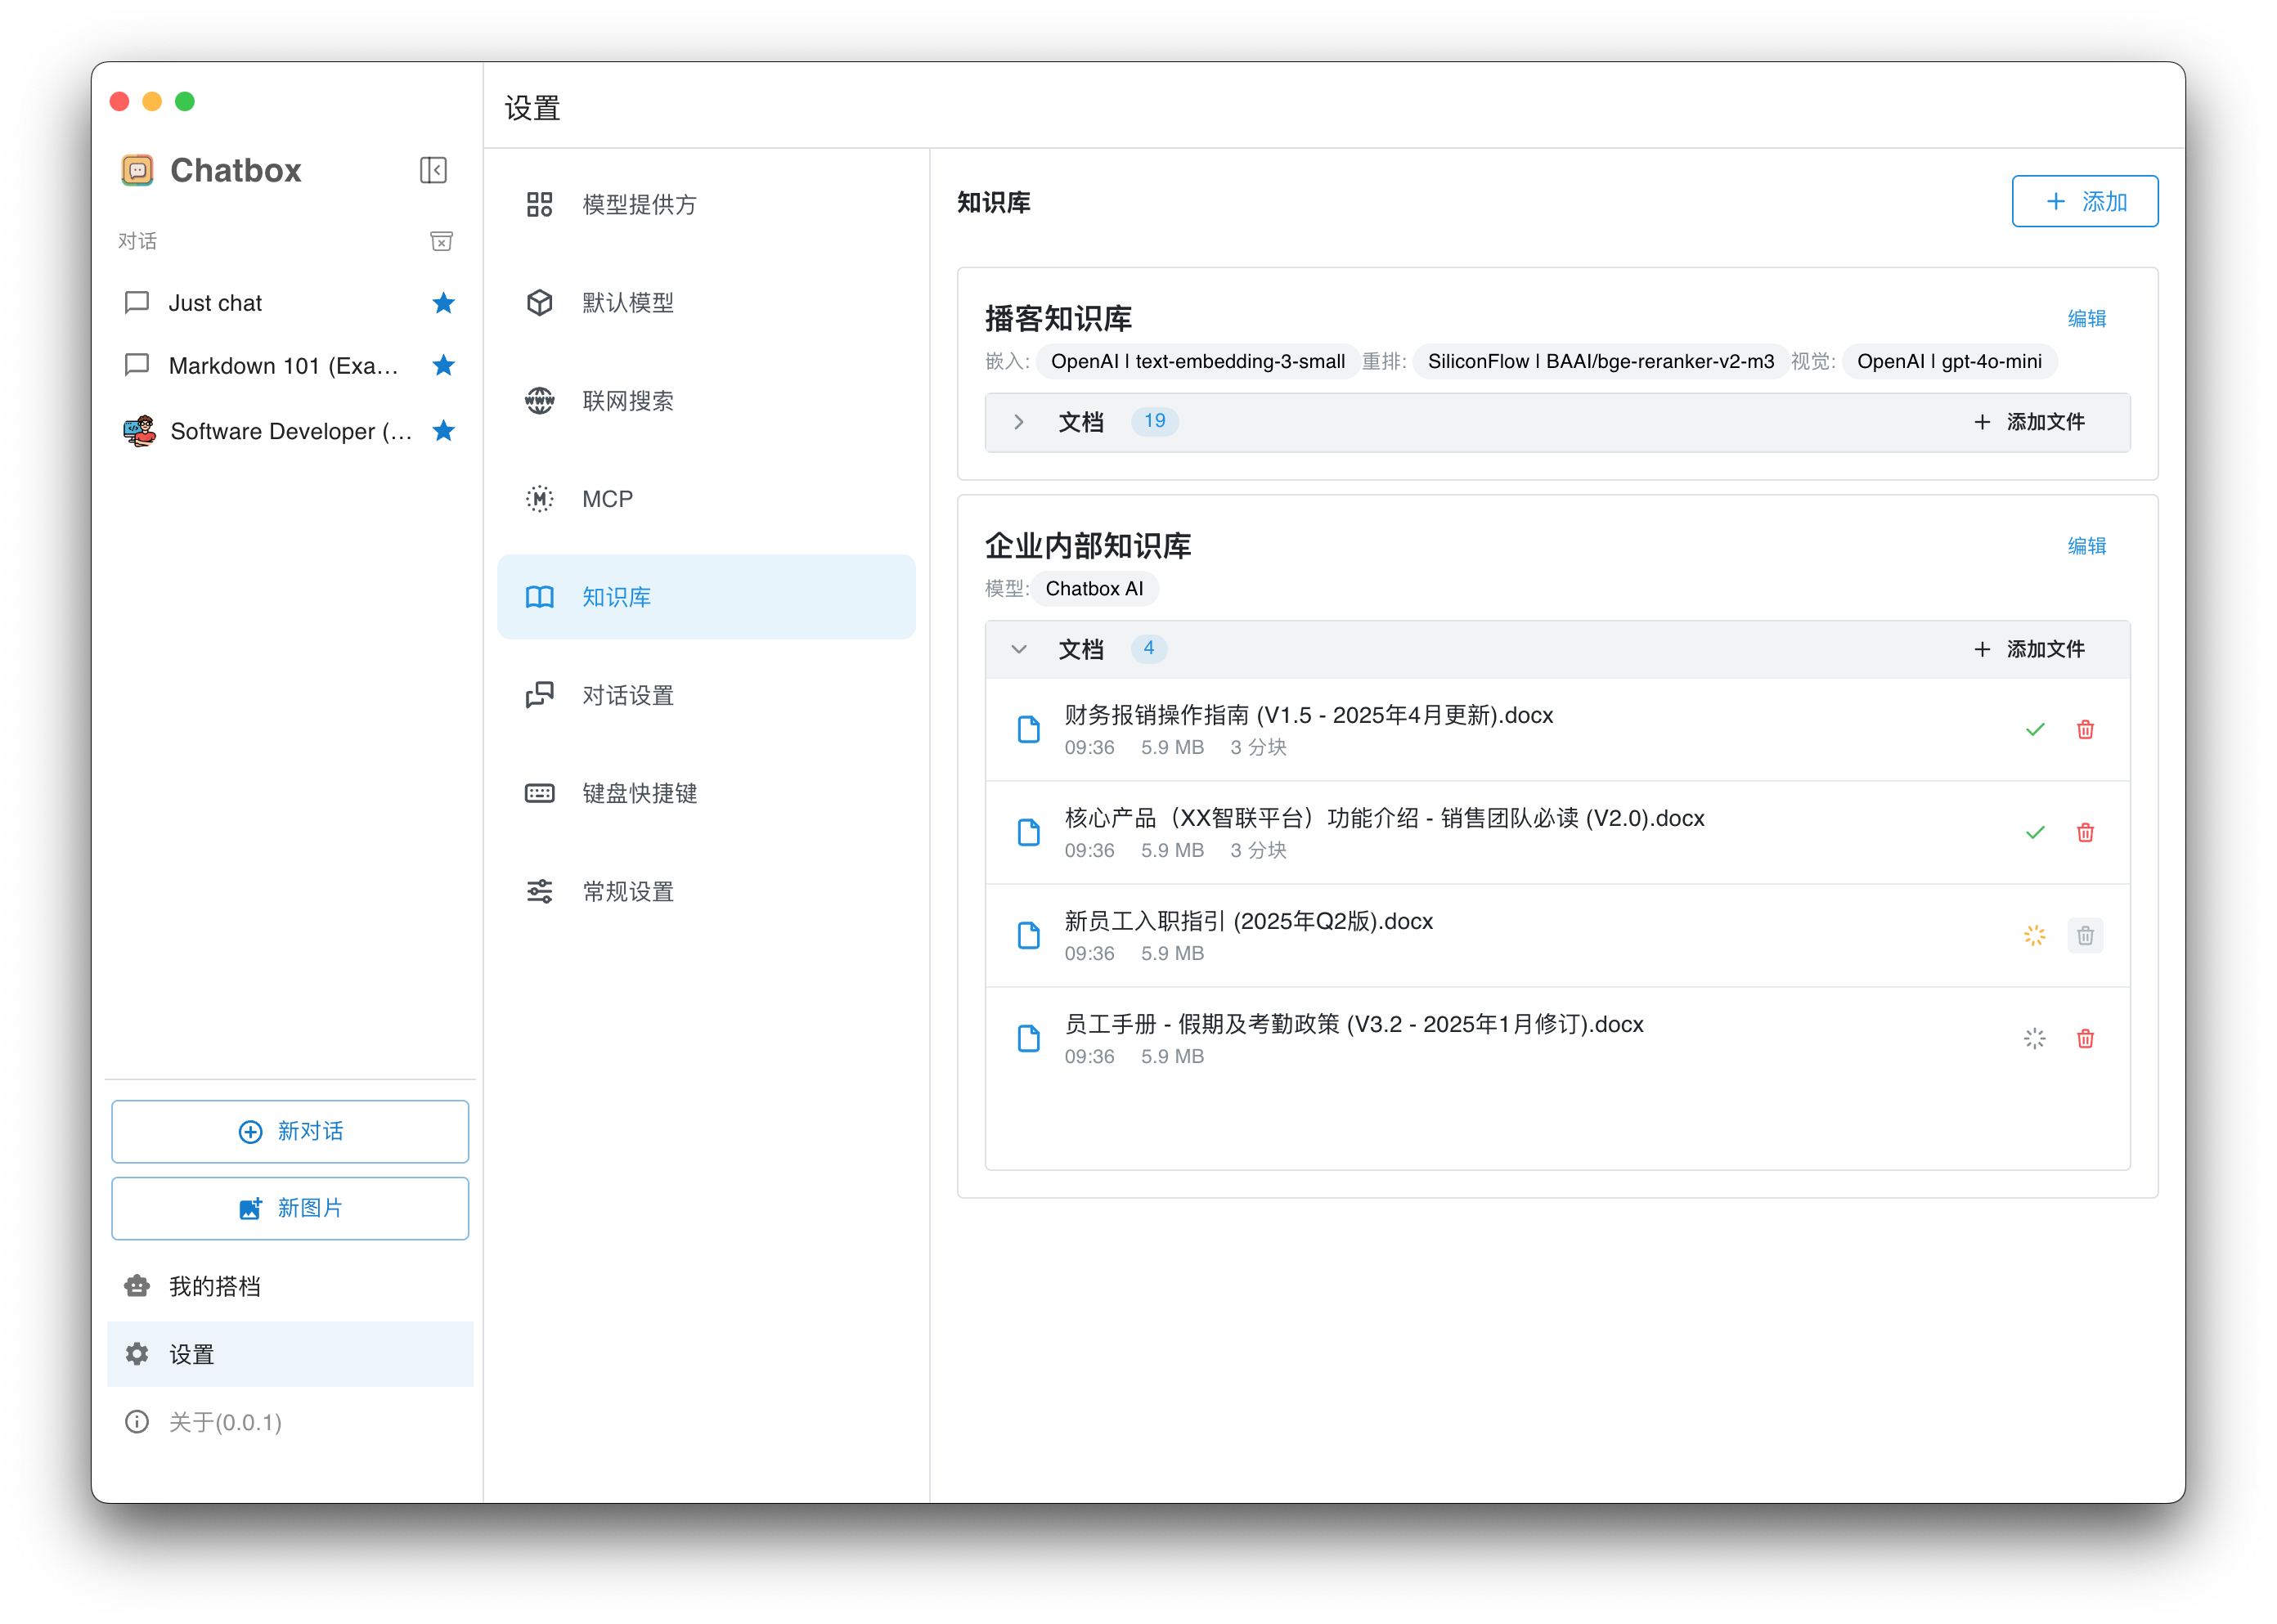Screen dimensions: 2277x1624
Task: Open the Markdown 101 conversation
Action: [x=290, y=365]
